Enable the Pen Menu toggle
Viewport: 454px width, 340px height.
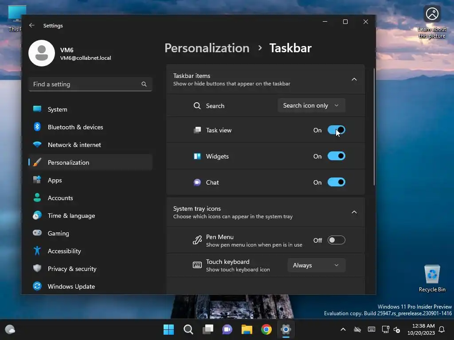click(x=336, y=240)
